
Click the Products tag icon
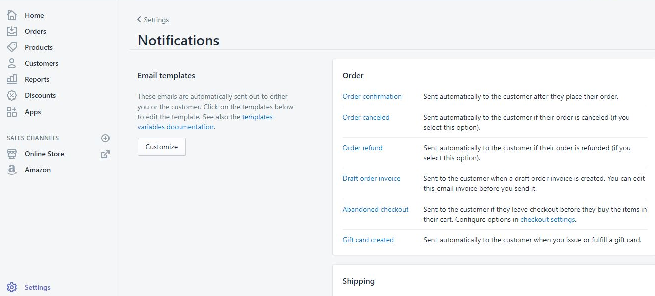11,47
